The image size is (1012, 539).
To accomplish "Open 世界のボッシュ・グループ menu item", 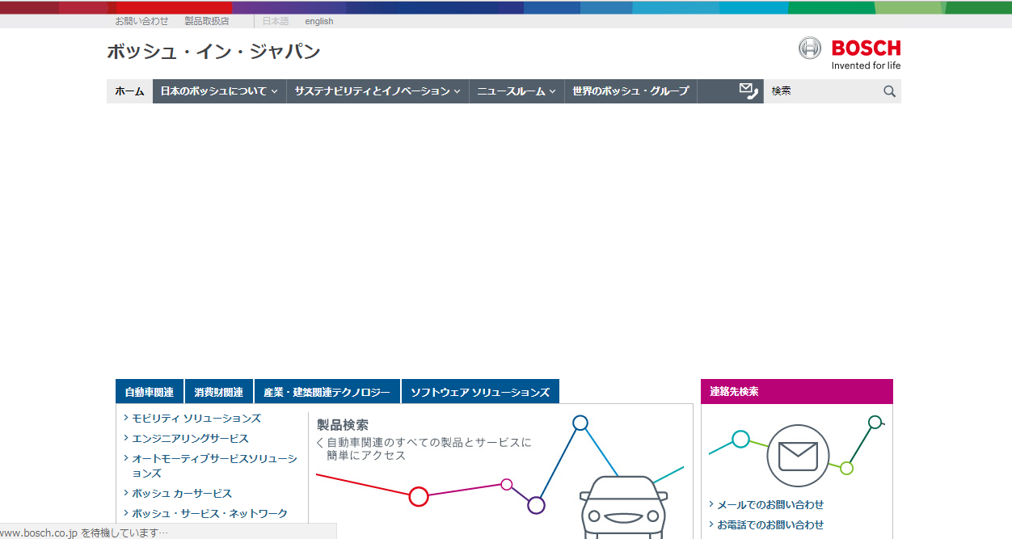I will click(630, 91).
